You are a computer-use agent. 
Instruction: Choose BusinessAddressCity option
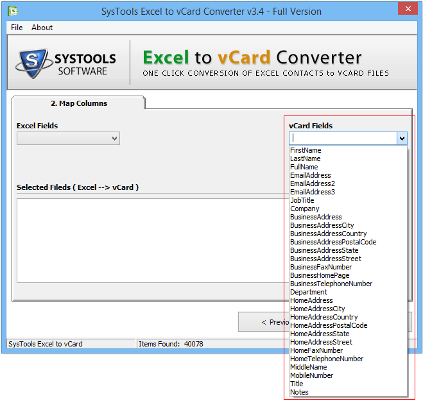(x=348, y=225)
